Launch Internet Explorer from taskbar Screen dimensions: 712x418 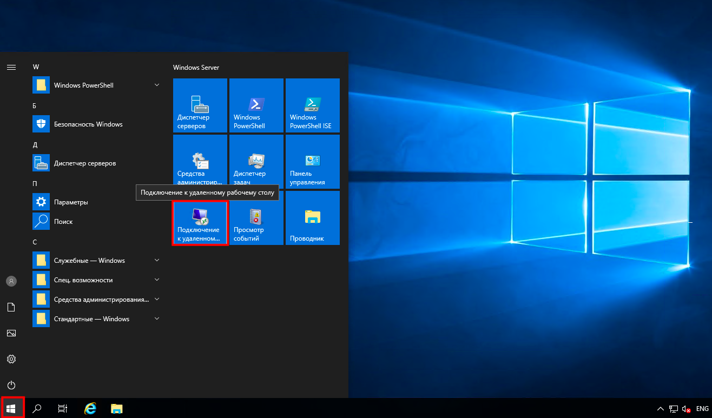click(90, 409)
